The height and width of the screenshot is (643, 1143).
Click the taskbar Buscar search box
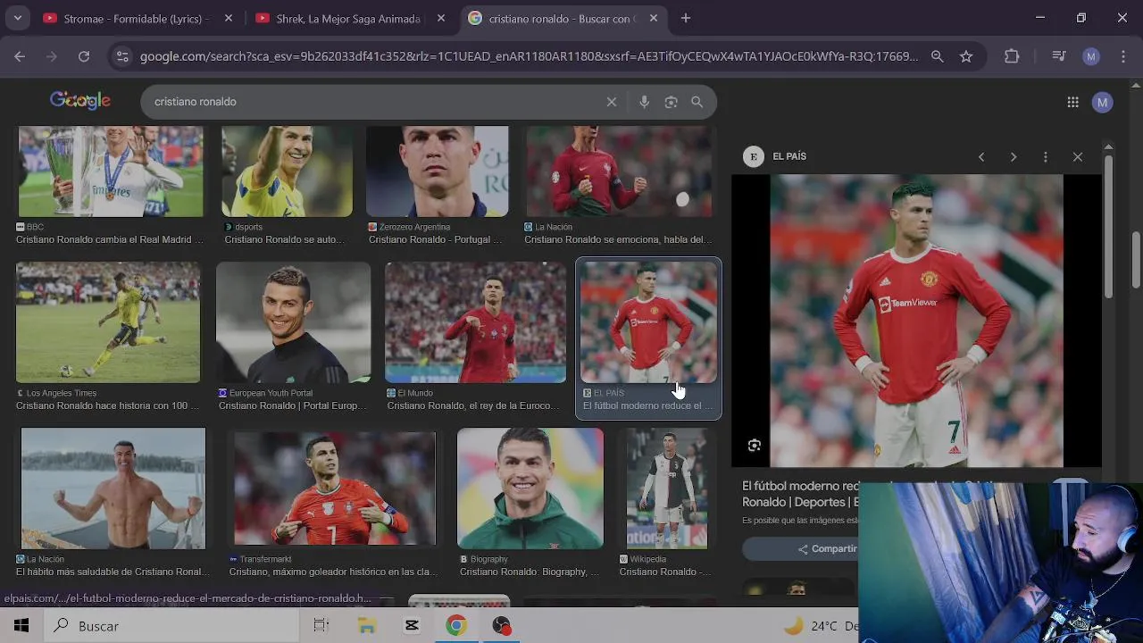[171, 626]
